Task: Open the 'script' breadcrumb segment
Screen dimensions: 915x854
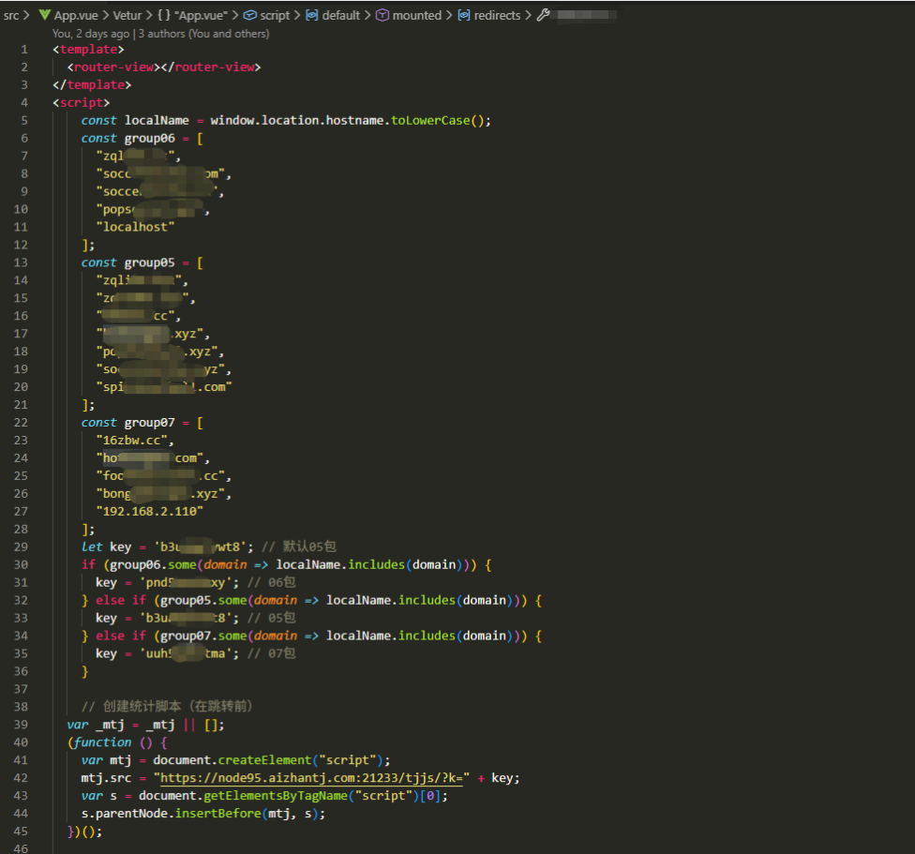Action: coord(275,16)
